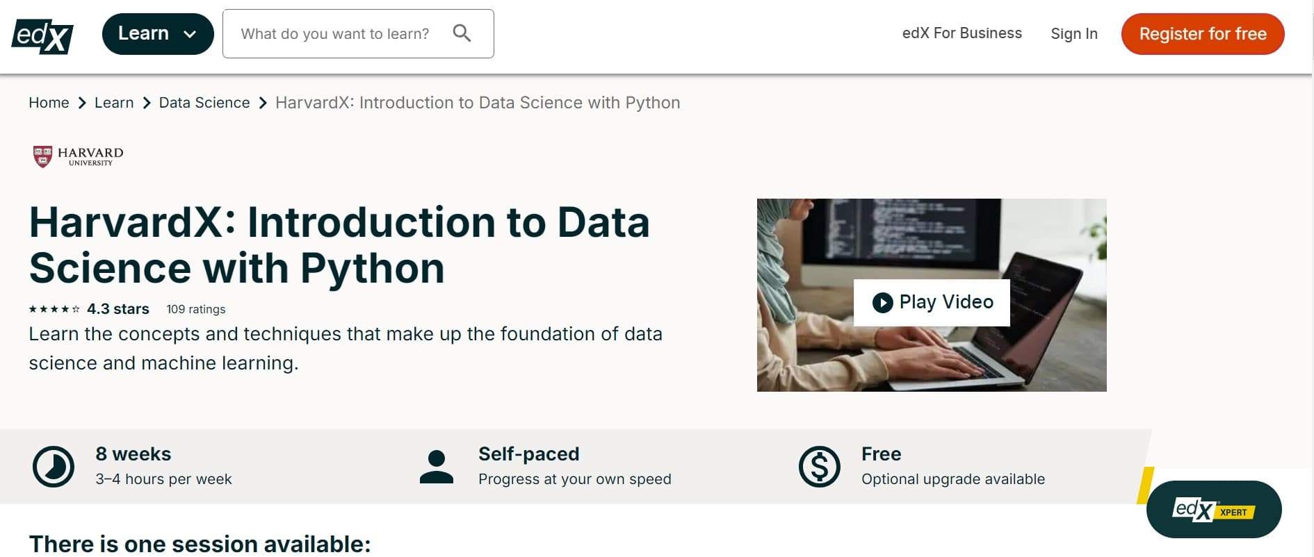Open edX For Business link
The width and height of the screenshot is (1314, 557).
point(962,33)
